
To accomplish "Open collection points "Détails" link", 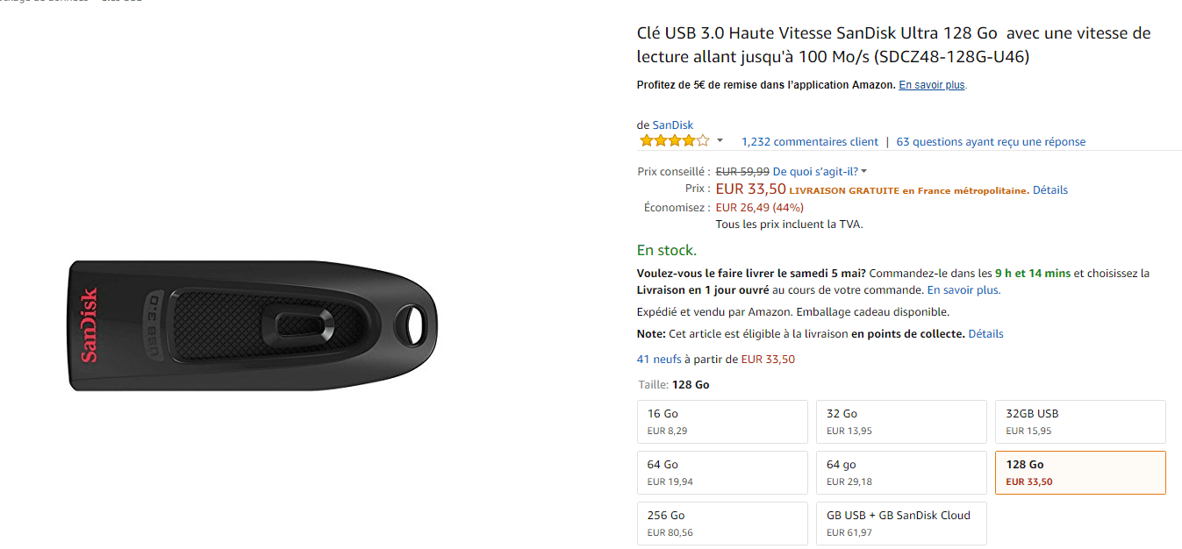I will coord(985,334).
